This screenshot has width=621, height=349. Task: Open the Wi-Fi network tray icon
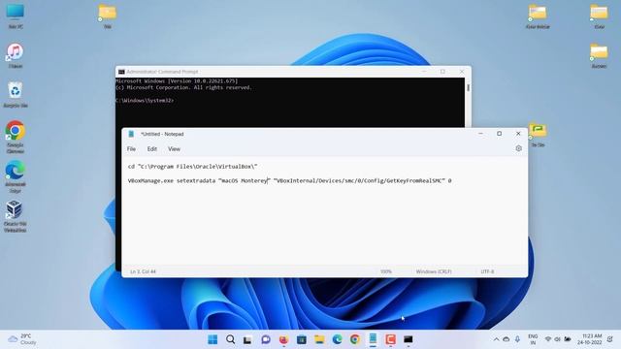pyautogui.click(x=548, y=339)
